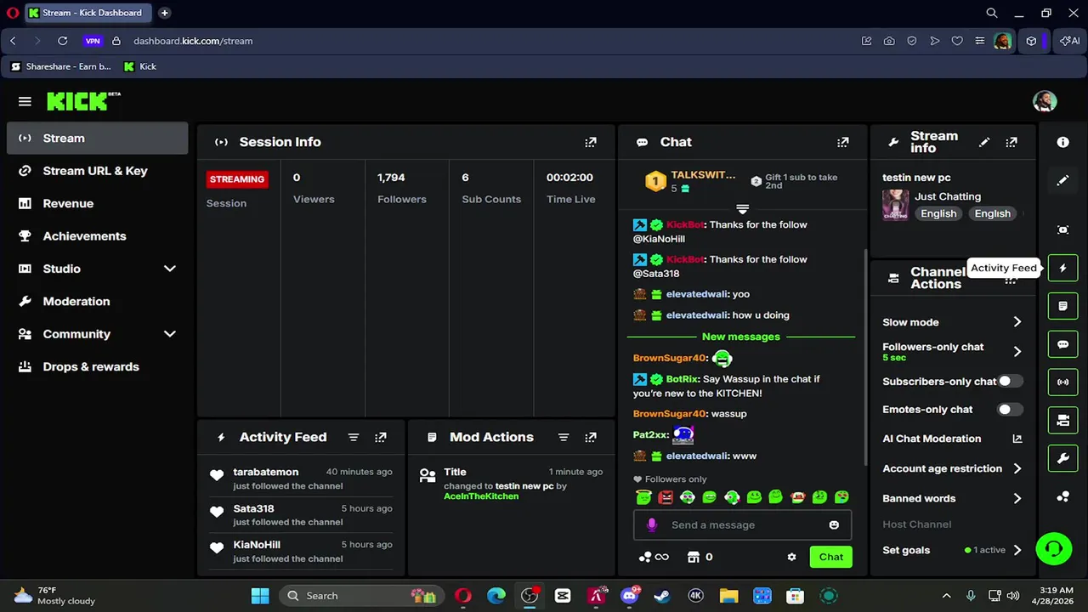Click the pencil edit icon in right toolbar
1088x612 pixels.
(1062, 180)
